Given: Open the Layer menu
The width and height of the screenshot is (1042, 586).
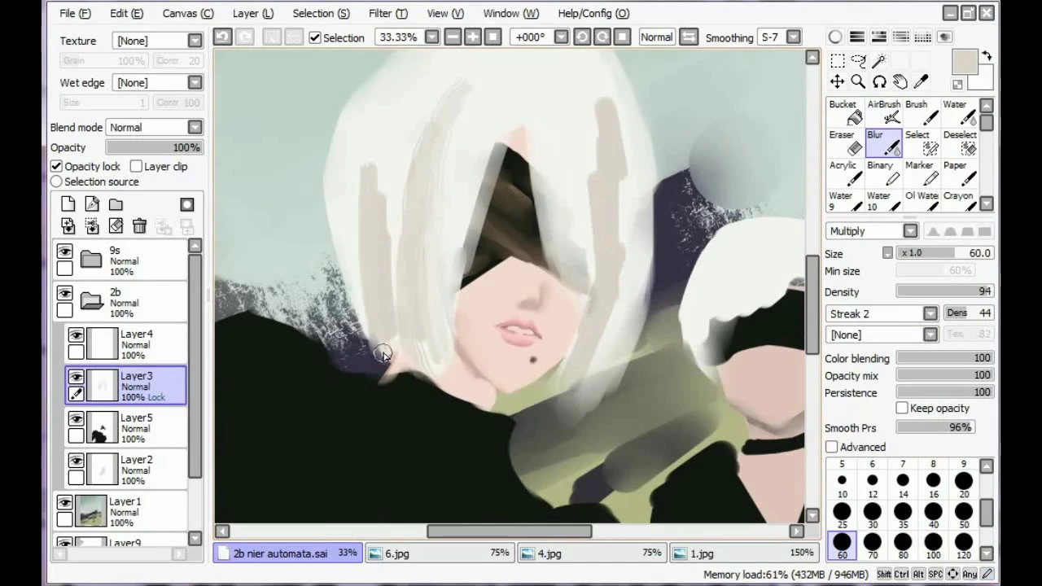Looking at the screenshot, I should click(253, 13).
